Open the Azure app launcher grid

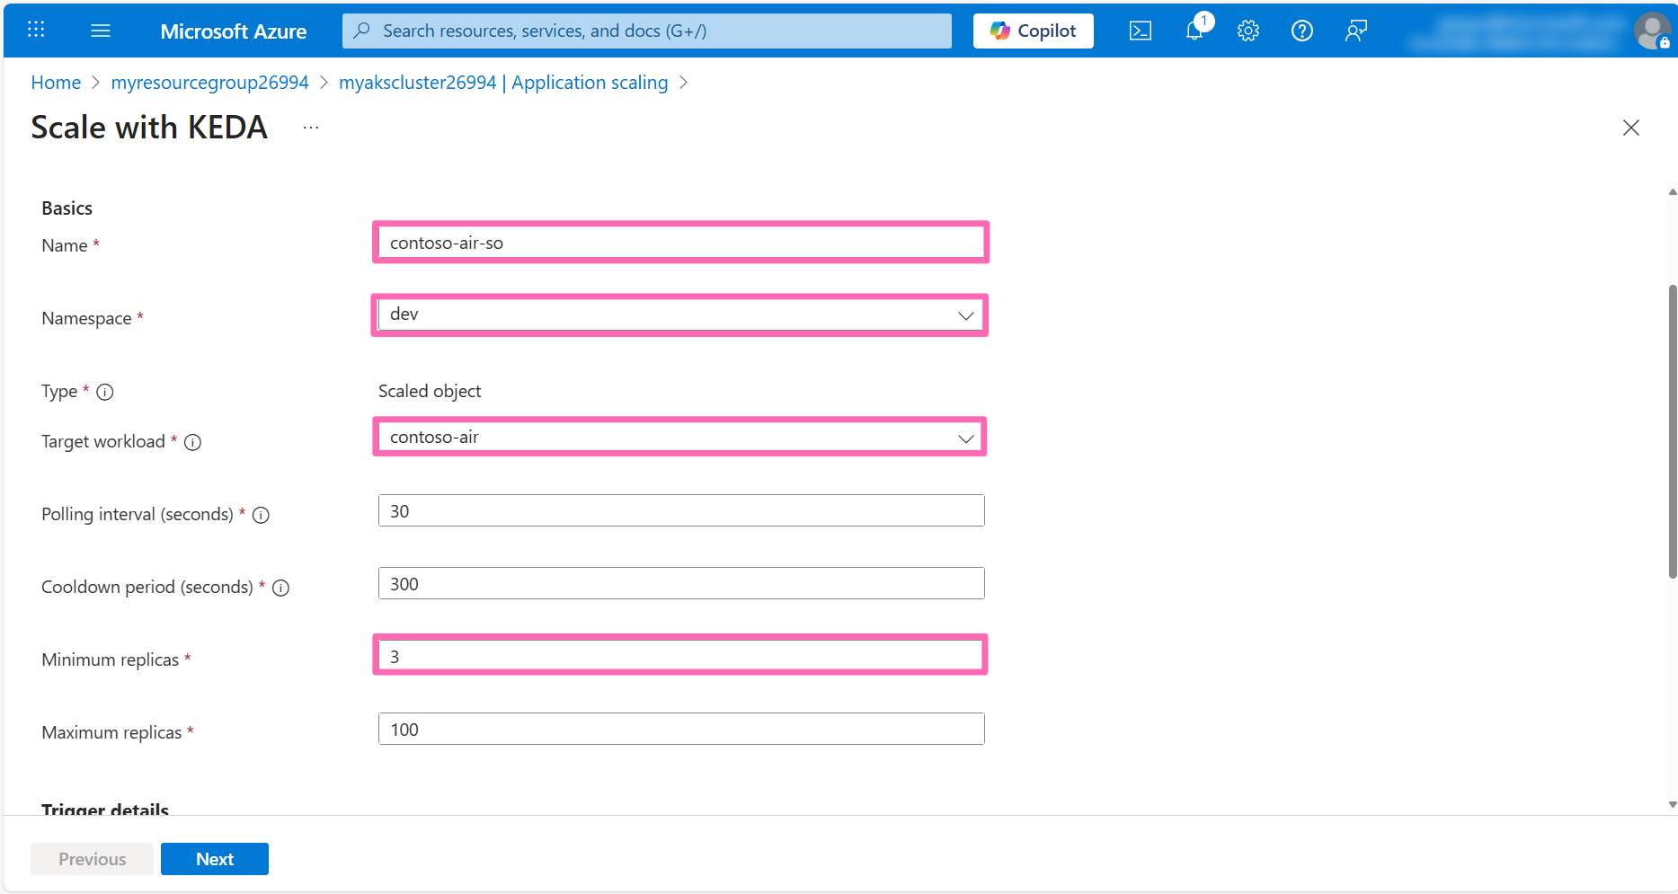tap(36, 30)
